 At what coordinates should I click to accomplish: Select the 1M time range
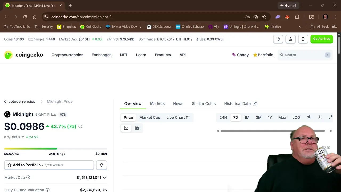tap(247, 117)
